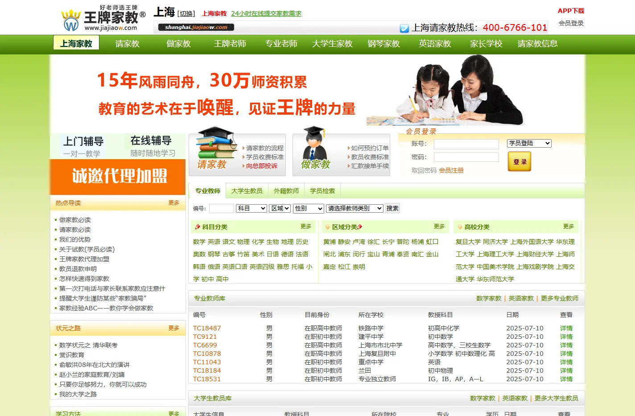Image resolution: width=635 pixels, height=416 pixels.
Task: Open the 做家教必读 article
Action: 75,220
